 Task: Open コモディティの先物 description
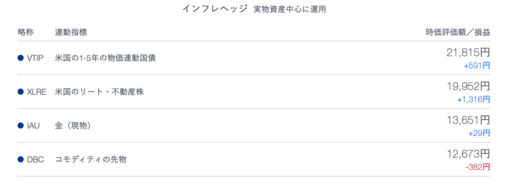[91, 159]
